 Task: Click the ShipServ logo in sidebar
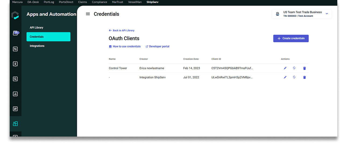click(x=15, y=15)
